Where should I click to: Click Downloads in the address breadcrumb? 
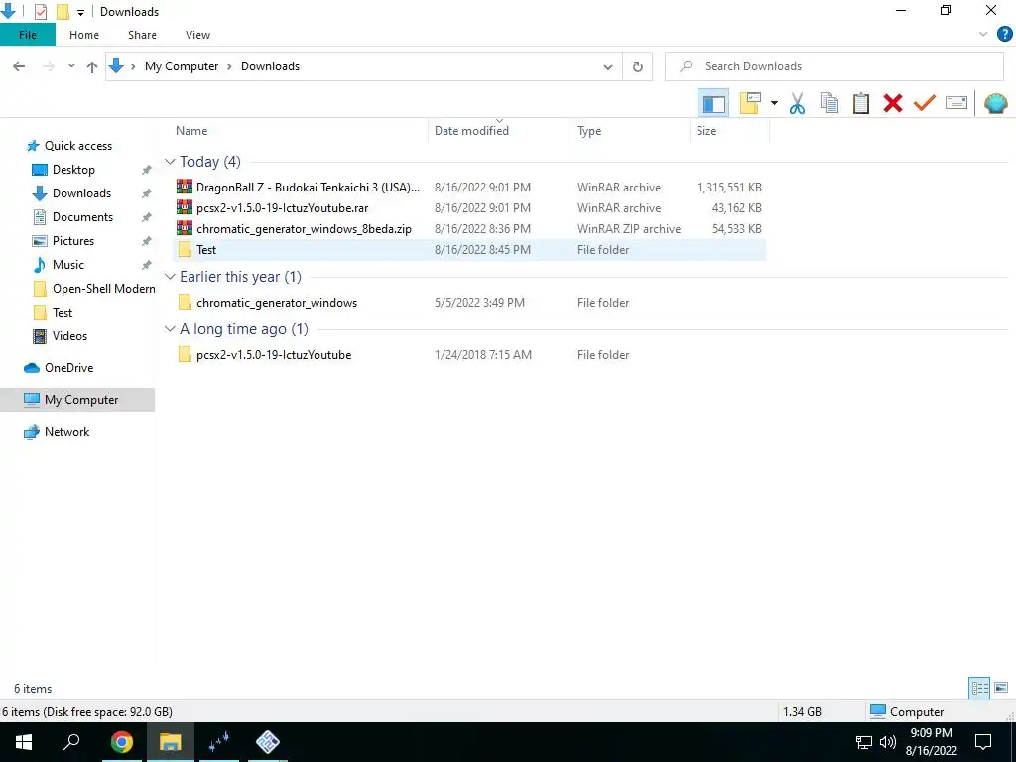(x=270, y=66)
